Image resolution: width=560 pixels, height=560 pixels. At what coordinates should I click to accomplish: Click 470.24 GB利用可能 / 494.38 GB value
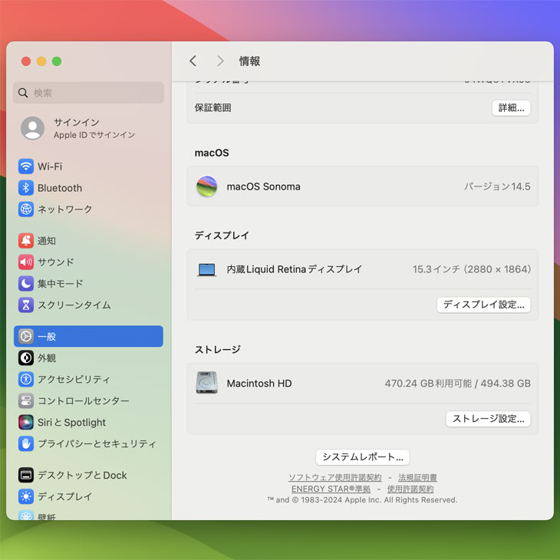click(457, 384)
